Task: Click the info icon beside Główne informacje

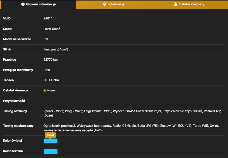Action: [x=23, y=4]
